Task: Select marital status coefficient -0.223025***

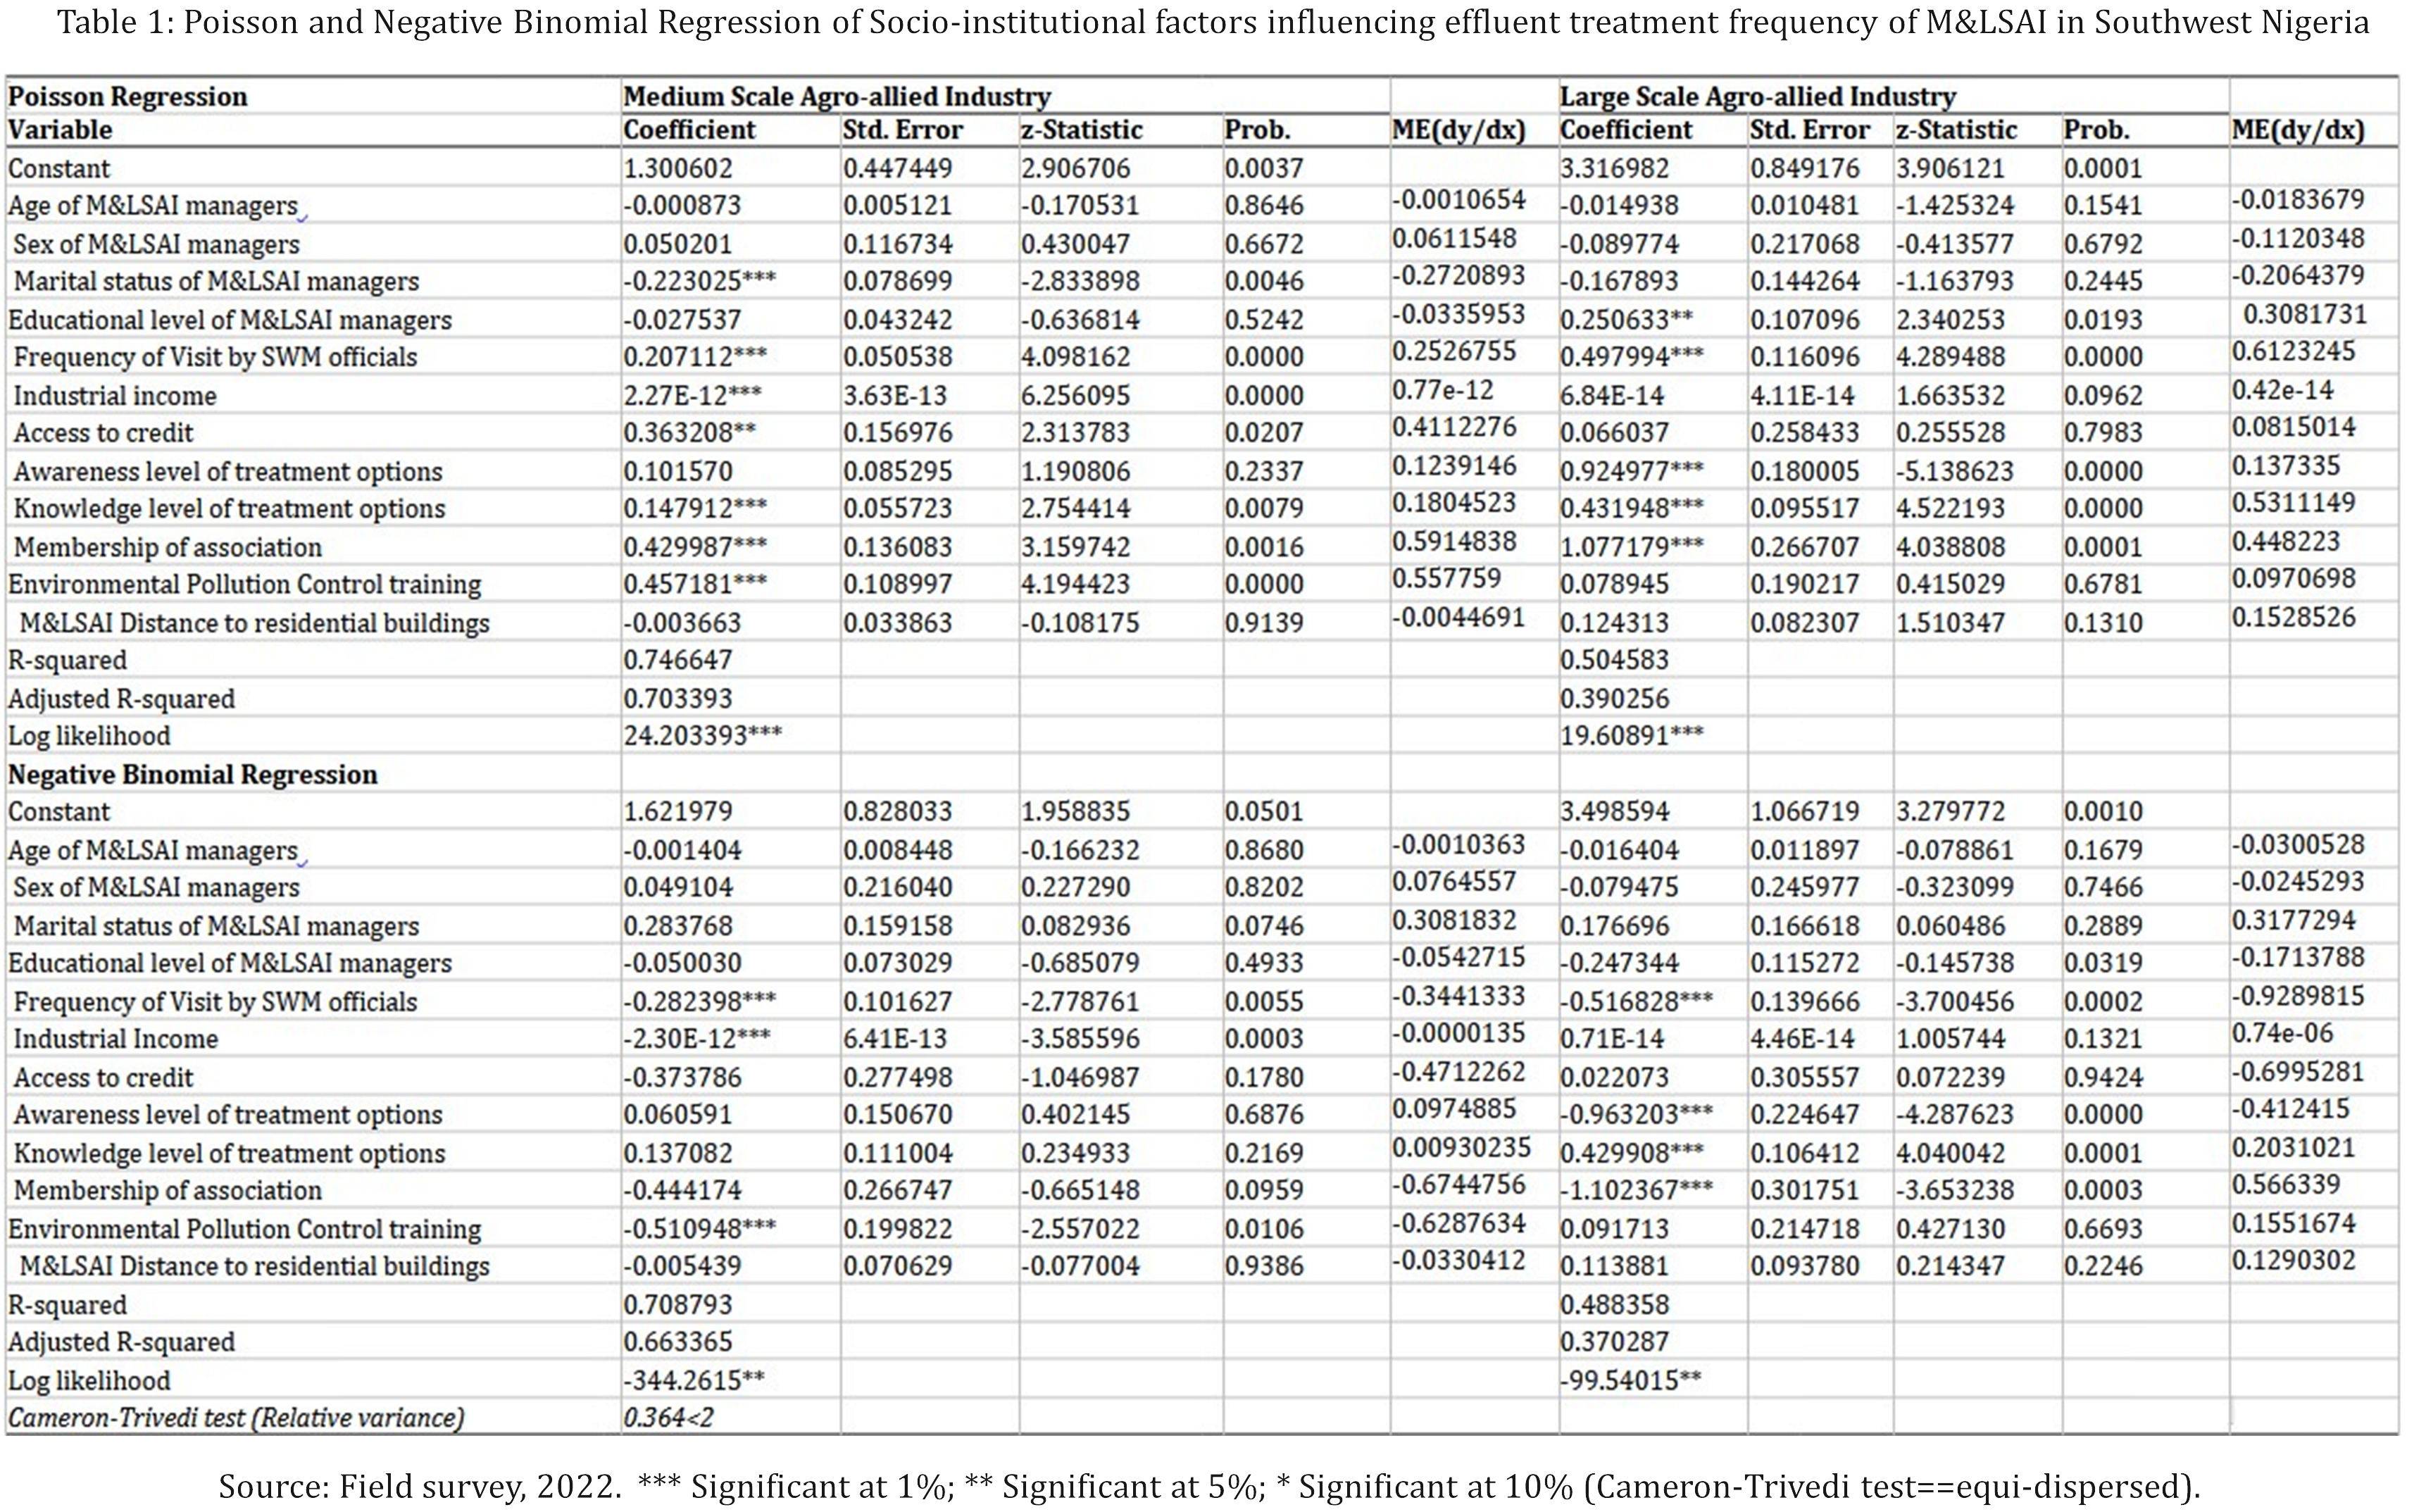Action: click(x=700, y=282)
